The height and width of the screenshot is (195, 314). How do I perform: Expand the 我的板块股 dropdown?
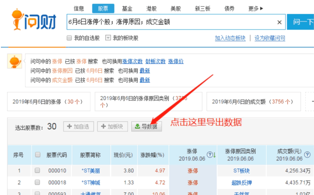[108, 38]
